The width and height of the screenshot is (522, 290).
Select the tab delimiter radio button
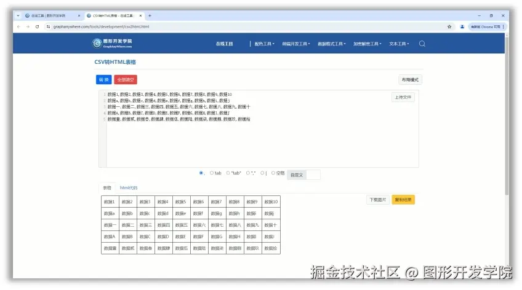(211, 173)
